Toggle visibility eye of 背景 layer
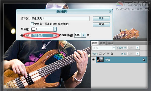The width and height of the screenshot is (151, 91). coord(93,60)
